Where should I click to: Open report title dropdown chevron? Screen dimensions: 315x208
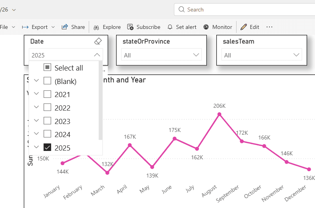tap(14, 10)
